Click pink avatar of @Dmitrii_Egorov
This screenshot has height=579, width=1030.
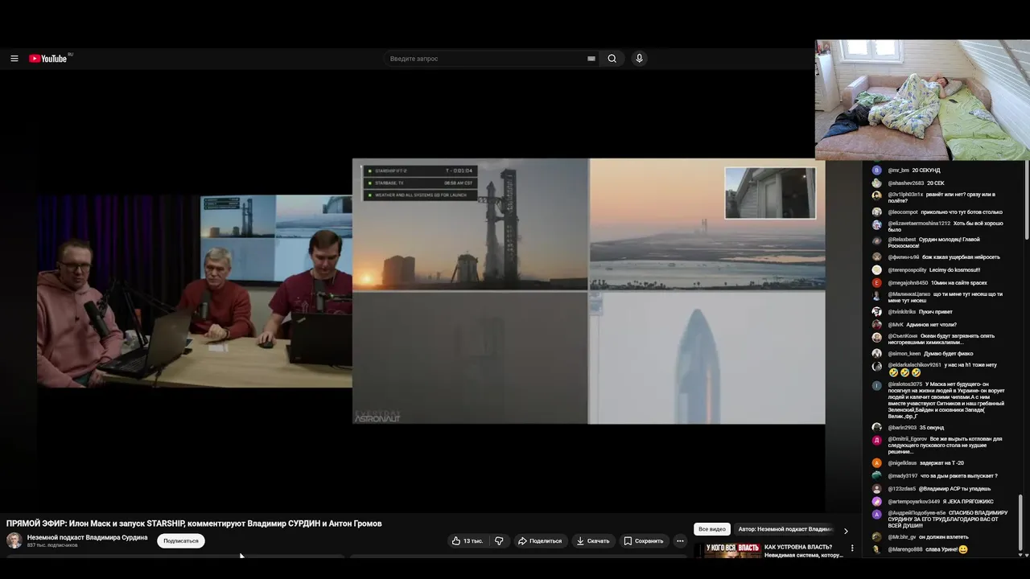tap(877, 441)
